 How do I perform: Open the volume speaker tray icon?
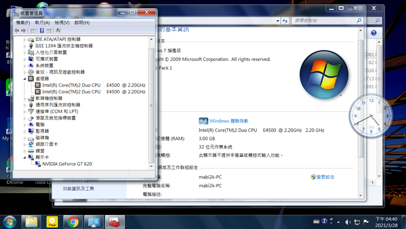pos(348,222)
